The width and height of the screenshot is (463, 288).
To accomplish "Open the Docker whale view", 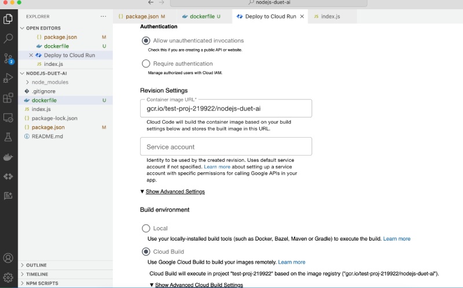I will click(8, 157).
